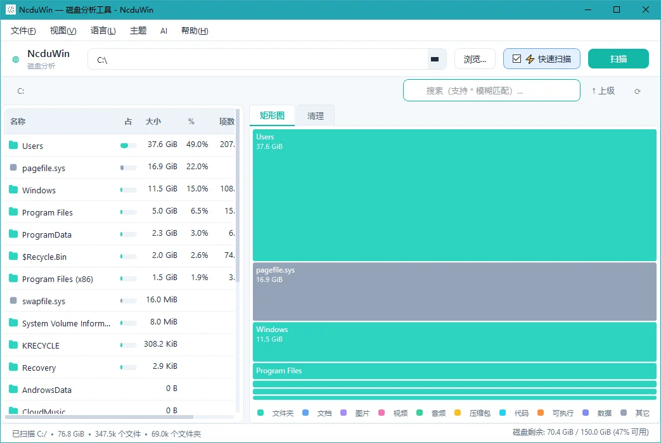
Task: Switch to the 清理 tab
Action: pyautogui.click(x=316, y=115)
